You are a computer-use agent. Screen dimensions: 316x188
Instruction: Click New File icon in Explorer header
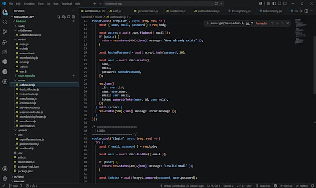click(59, 17)
